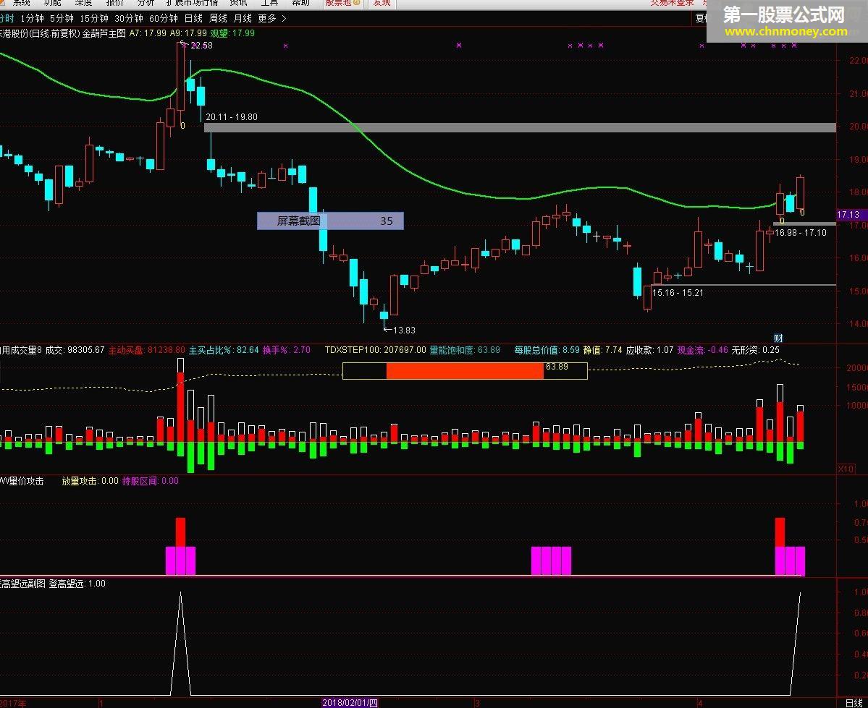Click the 主动买盘: 81238.80 readout
This screenshot has width=868, height=708.
tap(147, 350)
